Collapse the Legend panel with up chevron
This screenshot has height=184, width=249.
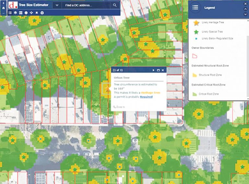click(x=245, y=9)
